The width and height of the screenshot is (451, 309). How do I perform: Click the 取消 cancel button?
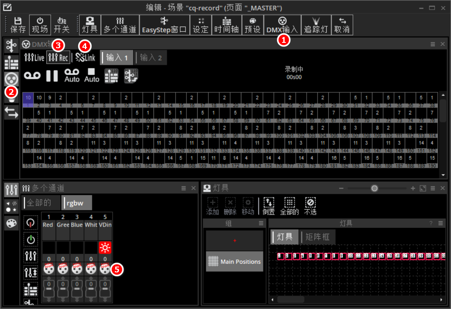click(342, 25)
